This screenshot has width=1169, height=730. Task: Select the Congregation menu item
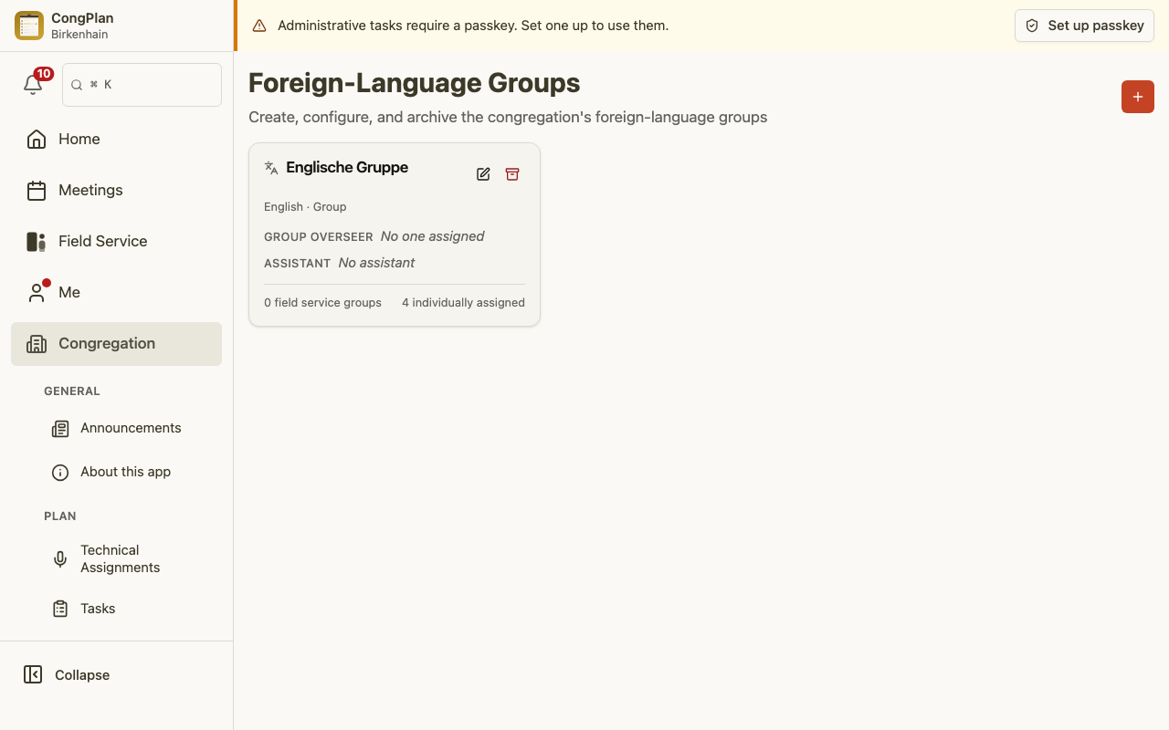tap(116, 343)
